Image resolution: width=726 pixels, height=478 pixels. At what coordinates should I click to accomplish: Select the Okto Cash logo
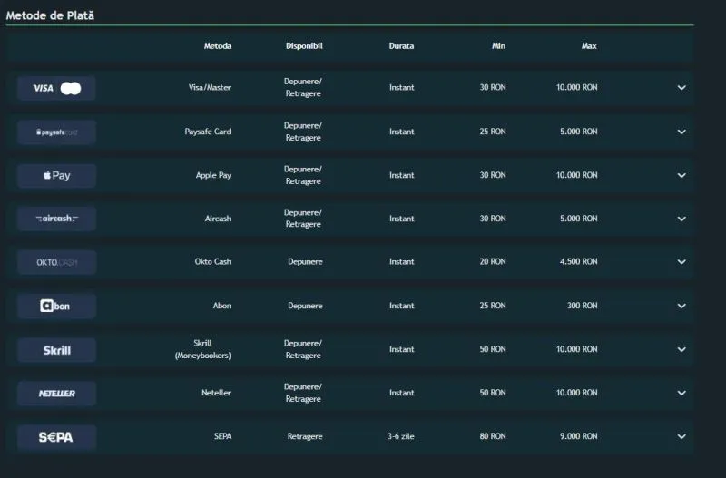click(56, 262)
